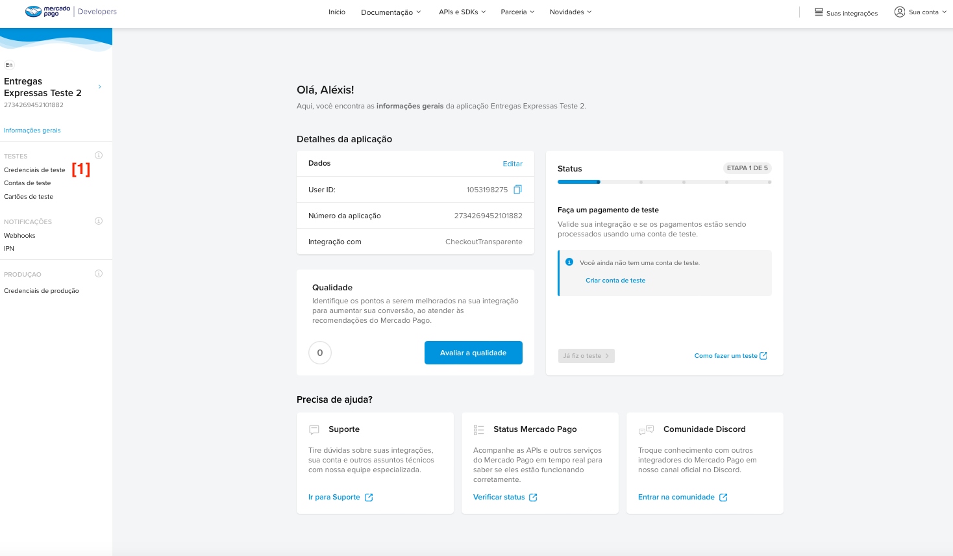The width and height of the screenshot is (953, 556).
Task: Expand the Documentação dropdown menu
Action: (391, 12)
